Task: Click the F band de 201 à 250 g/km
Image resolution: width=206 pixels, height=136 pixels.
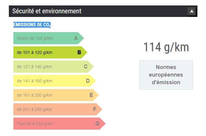Action: [x=58, y=109]
